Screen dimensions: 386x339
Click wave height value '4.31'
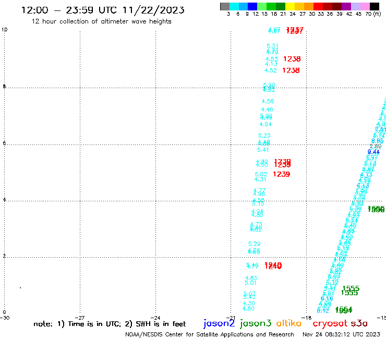coord(260,180)
